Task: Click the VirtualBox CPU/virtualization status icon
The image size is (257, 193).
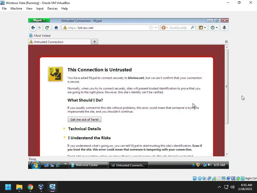Action: tap(233, 178)
